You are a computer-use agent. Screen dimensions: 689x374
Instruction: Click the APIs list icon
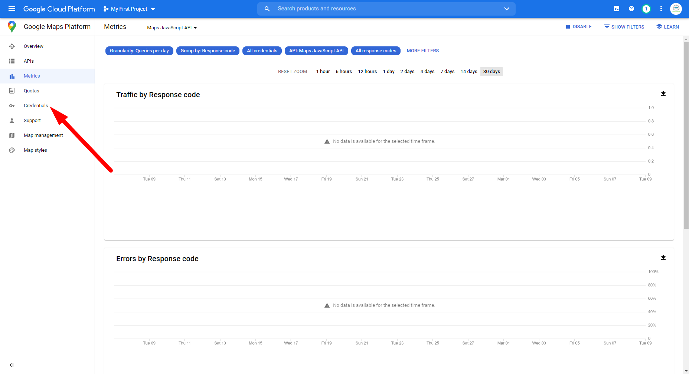pyautogui.click(x=12, y=61)
